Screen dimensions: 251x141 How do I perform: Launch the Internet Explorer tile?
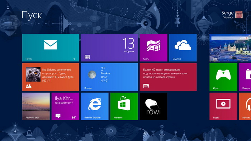point(95,106)
